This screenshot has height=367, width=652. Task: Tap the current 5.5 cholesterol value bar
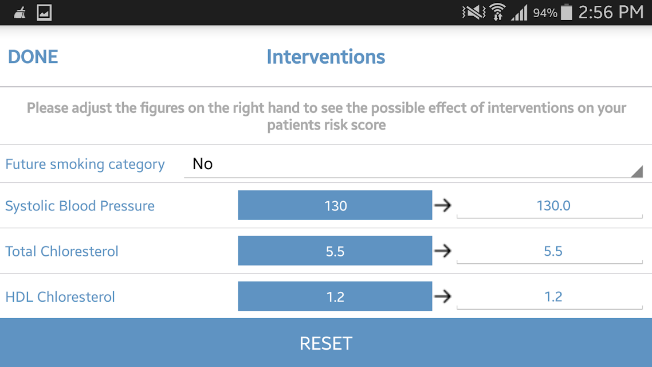335,251
